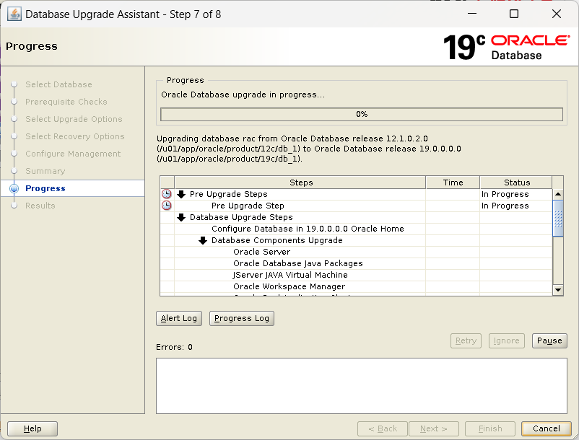The image size is (579, 440).
Task: Open the Alert Log
Action: tap(179, 318)
